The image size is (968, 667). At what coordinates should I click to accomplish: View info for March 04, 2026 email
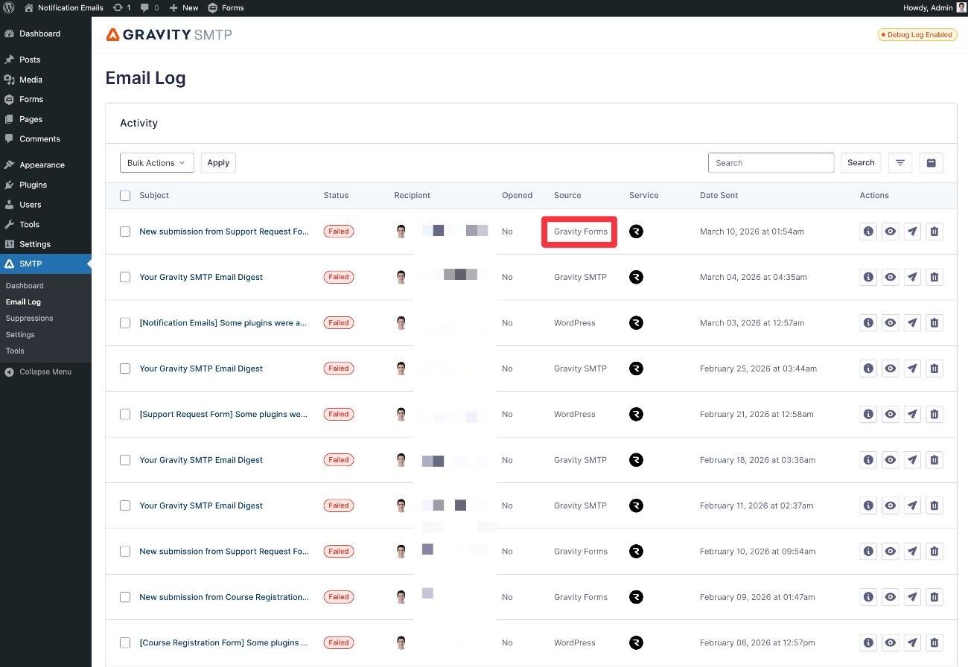pos(868,277)
